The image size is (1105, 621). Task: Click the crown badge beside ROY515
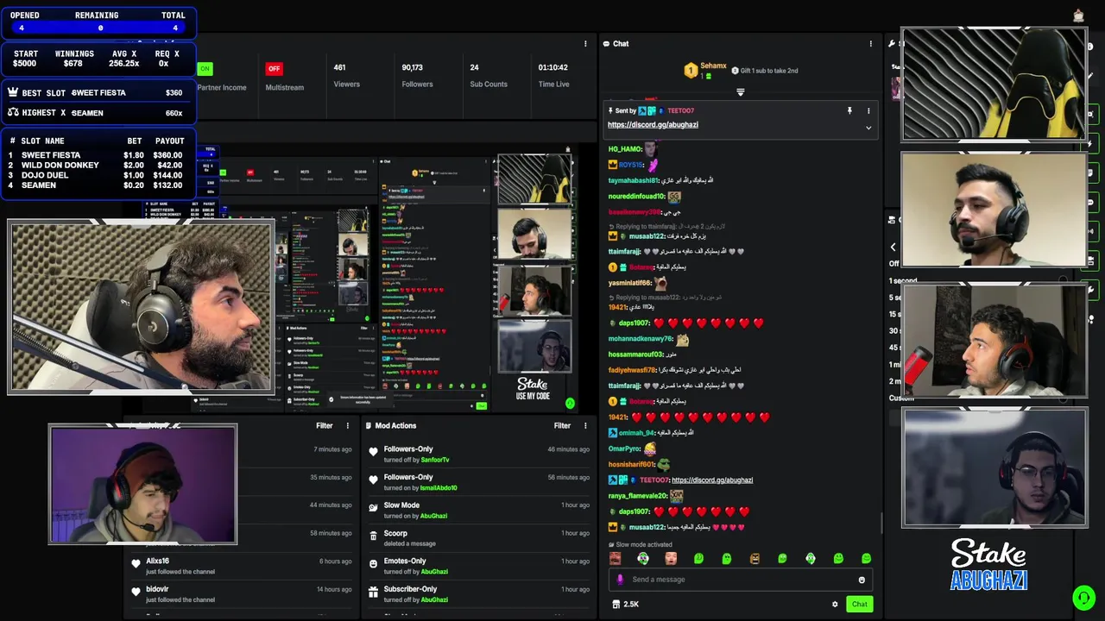[x=613, y=165]
